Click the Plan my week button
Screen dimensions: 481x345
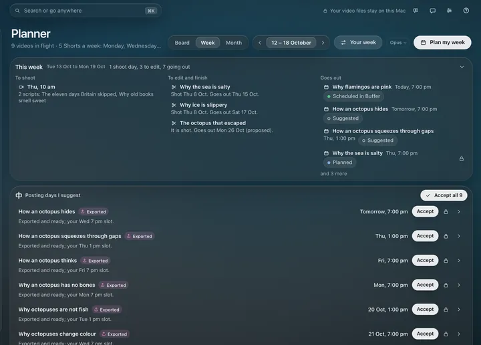click(442, 42)
